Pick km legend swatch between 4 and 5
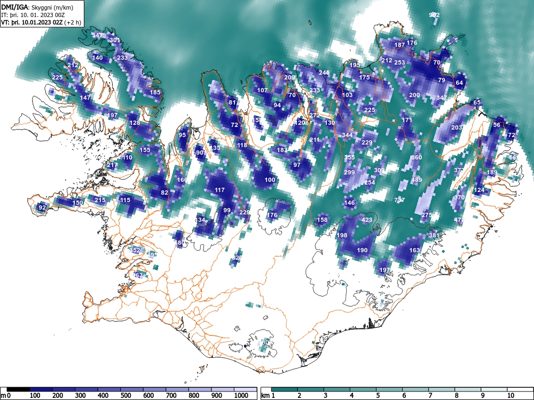 363,389
